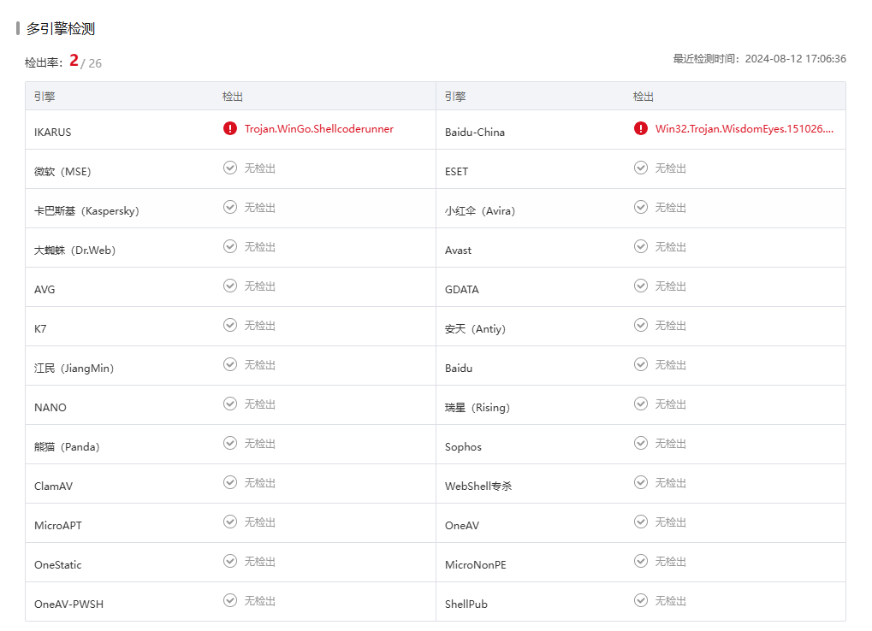The width and height of the screenshot is (872, 631).
Task: Click the checkmark icon for ClamAV
Action: coord(230,482)
